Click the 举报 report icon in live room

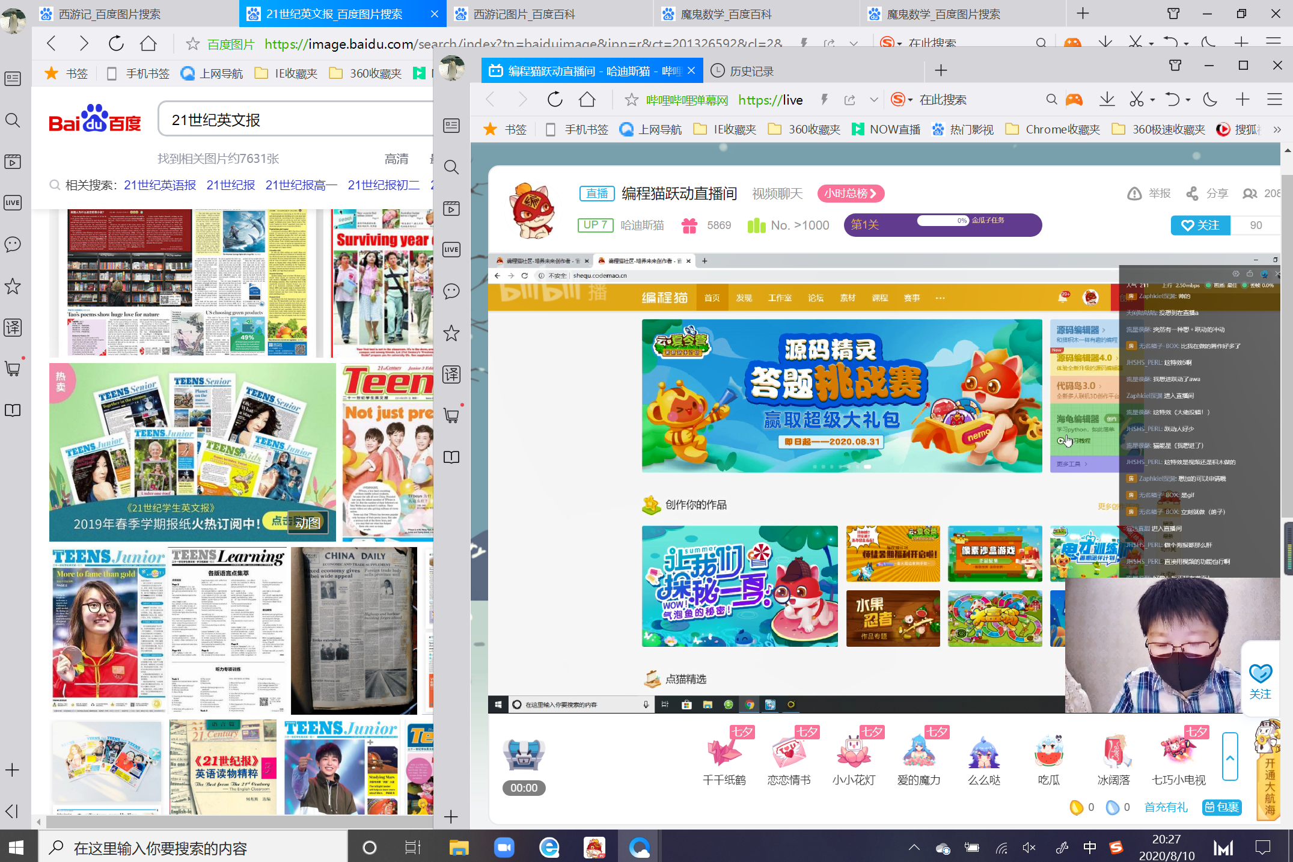[x=1134, y=194]
